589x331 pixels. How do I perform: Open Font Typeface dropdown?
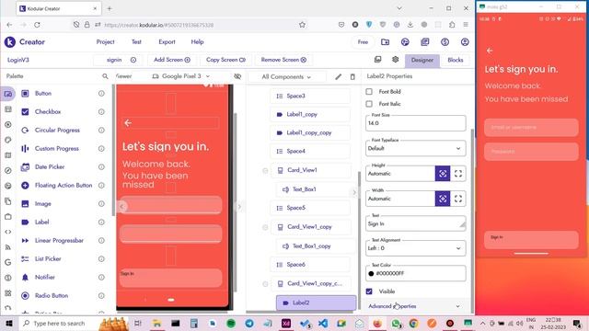(415, 148)
